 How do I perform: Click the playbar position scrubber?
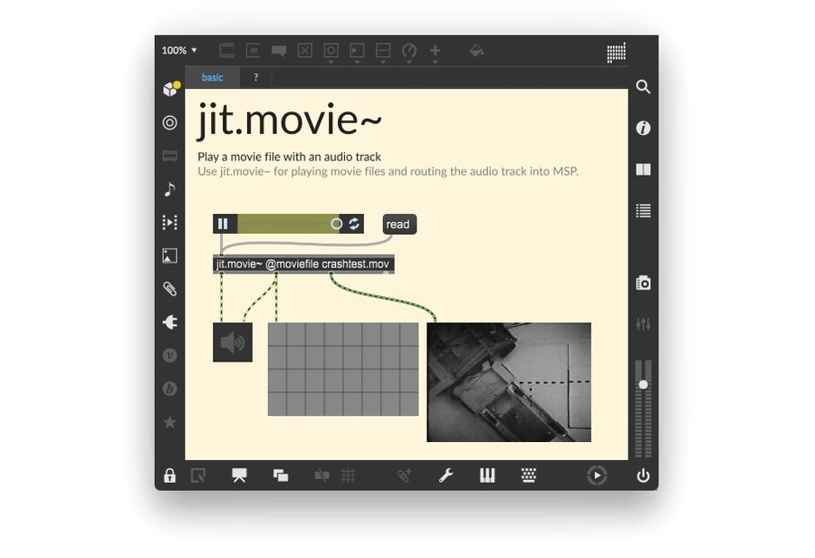pyautogui.click(x=336, y=224)
